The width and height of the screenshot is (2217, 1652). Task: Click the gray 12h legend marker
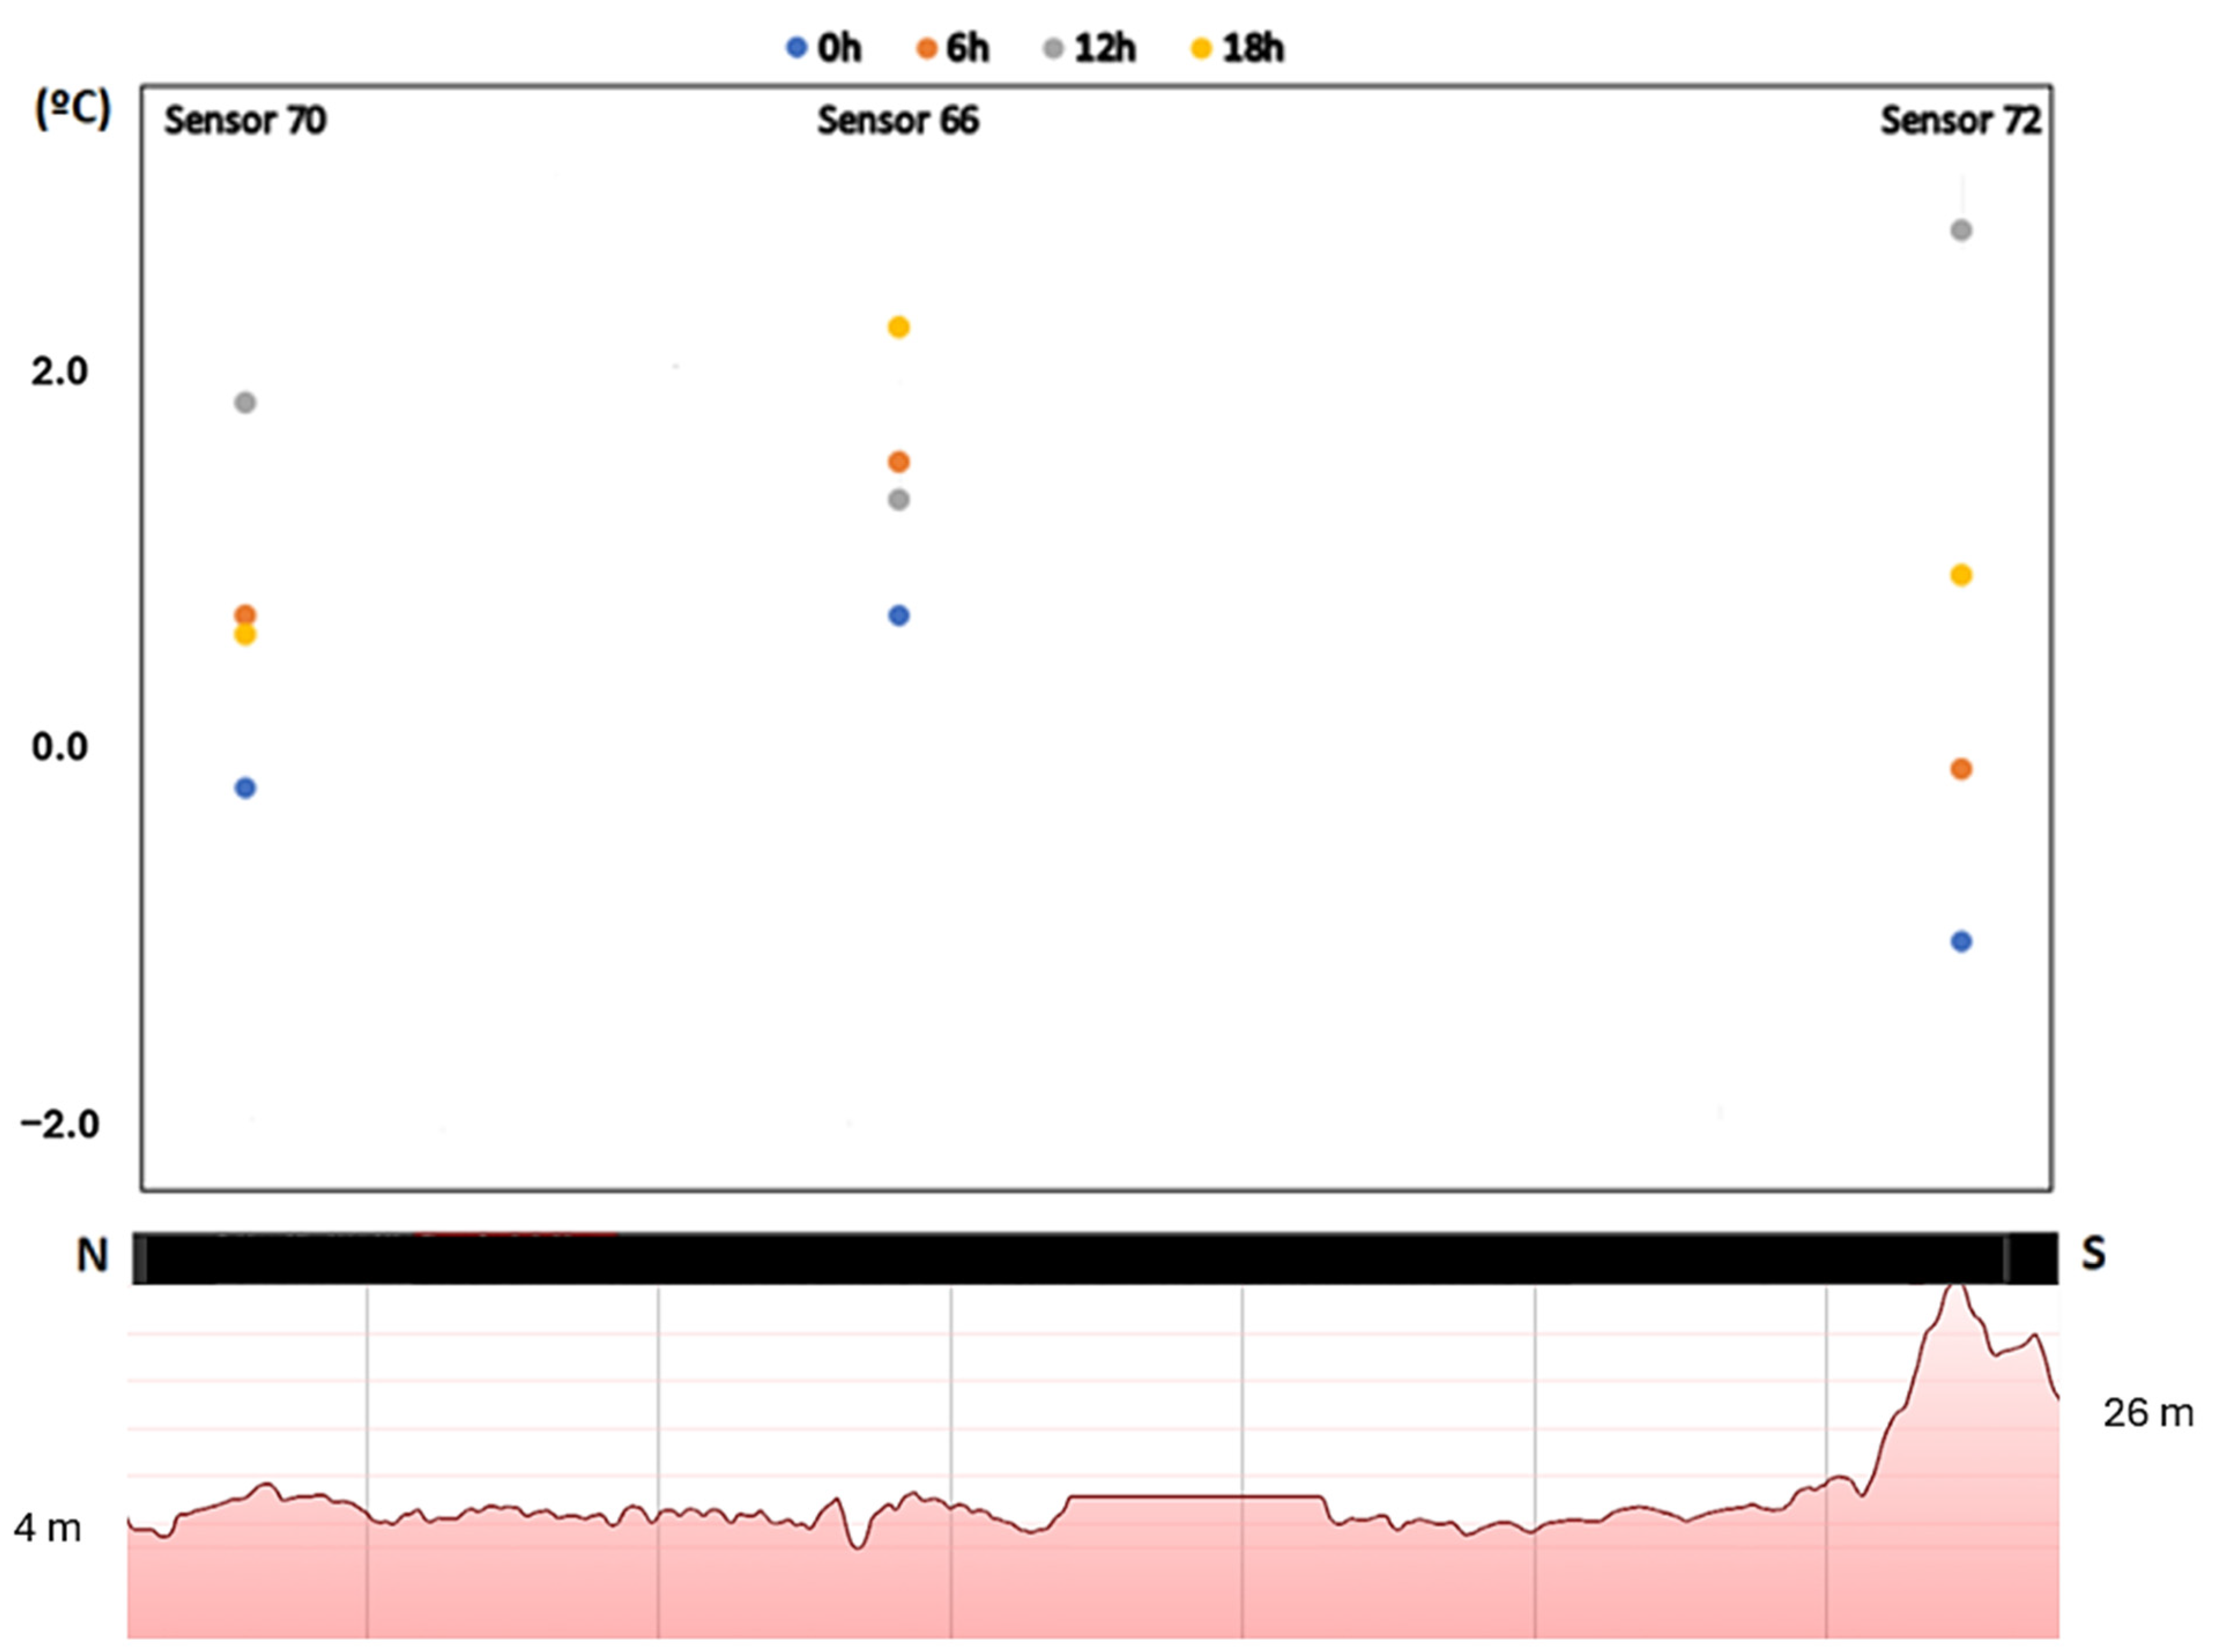point(1053,48)
